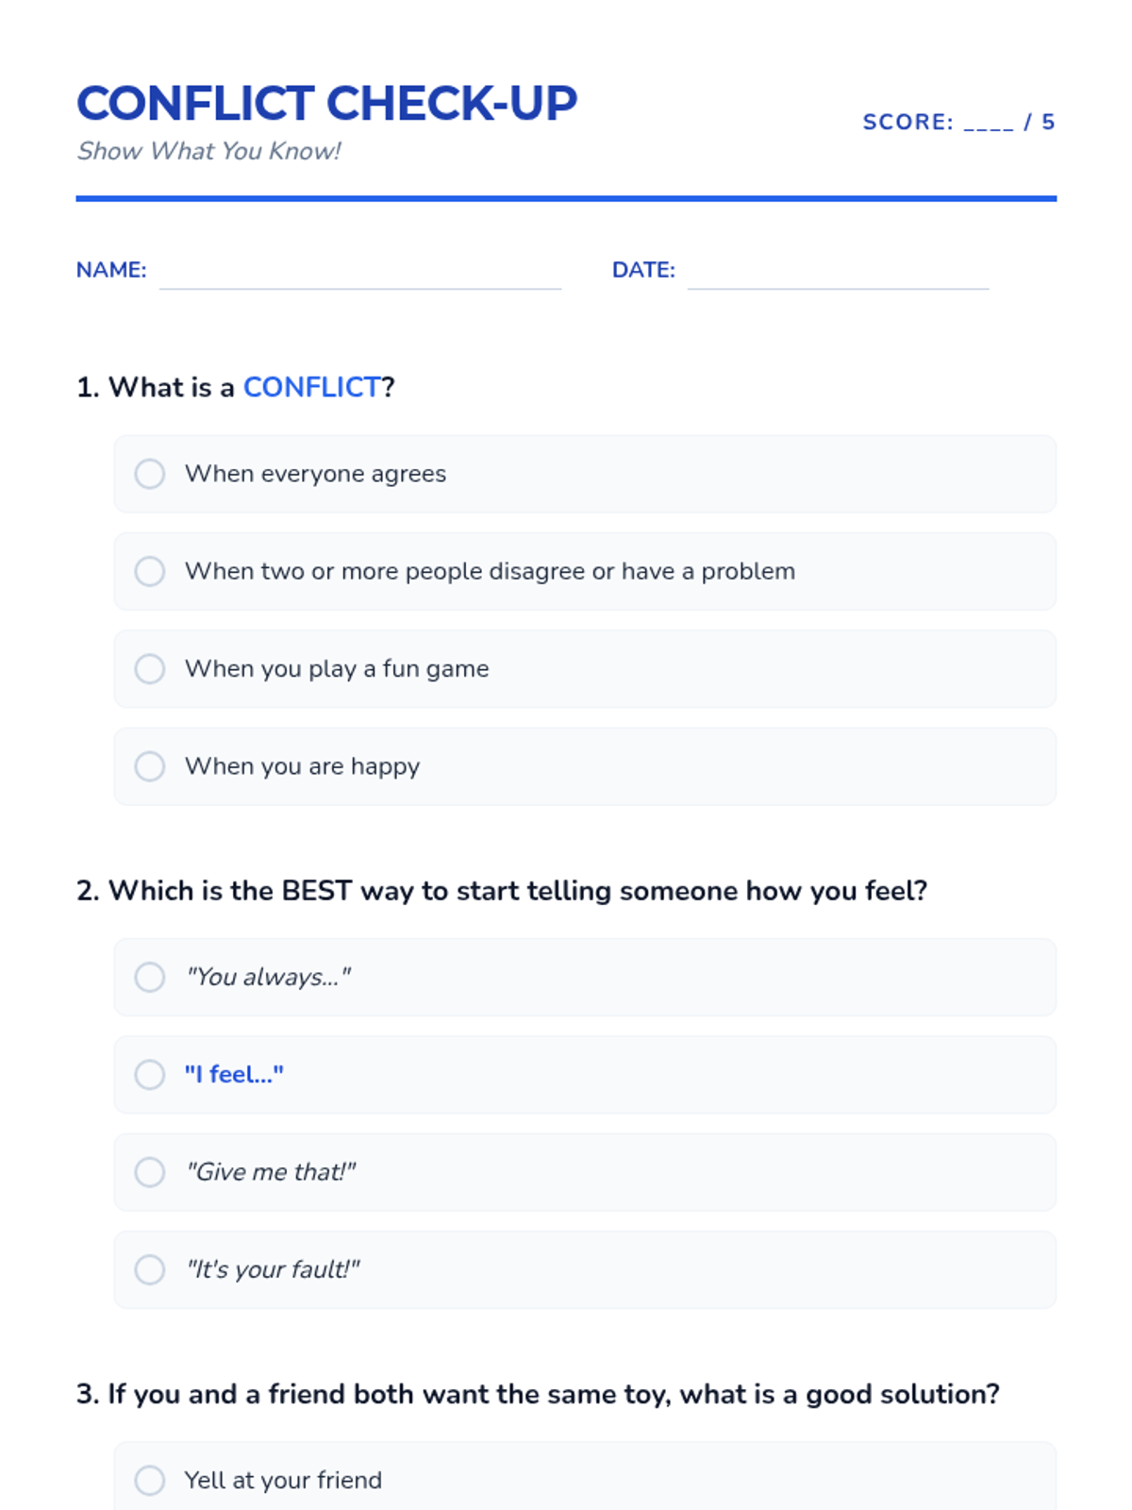Choose the "You always..." answer
The image size is (1132, 1510).
coord(150,977)
